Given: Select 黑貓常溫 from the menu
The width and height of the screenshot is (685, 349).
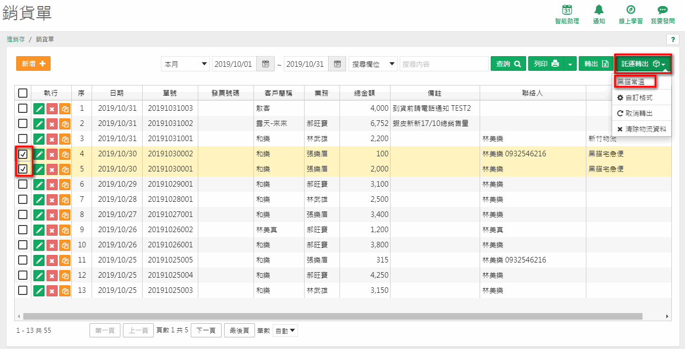Looking at the screenshot, I should (630, 81).
